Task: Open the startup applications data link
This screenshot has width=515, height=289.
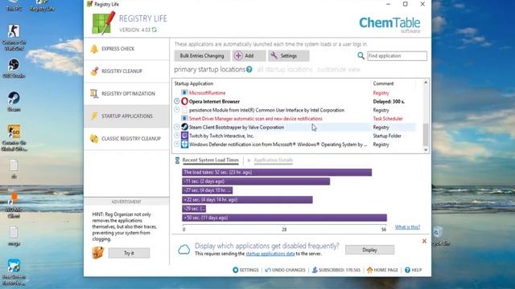Action: [270, 254]
